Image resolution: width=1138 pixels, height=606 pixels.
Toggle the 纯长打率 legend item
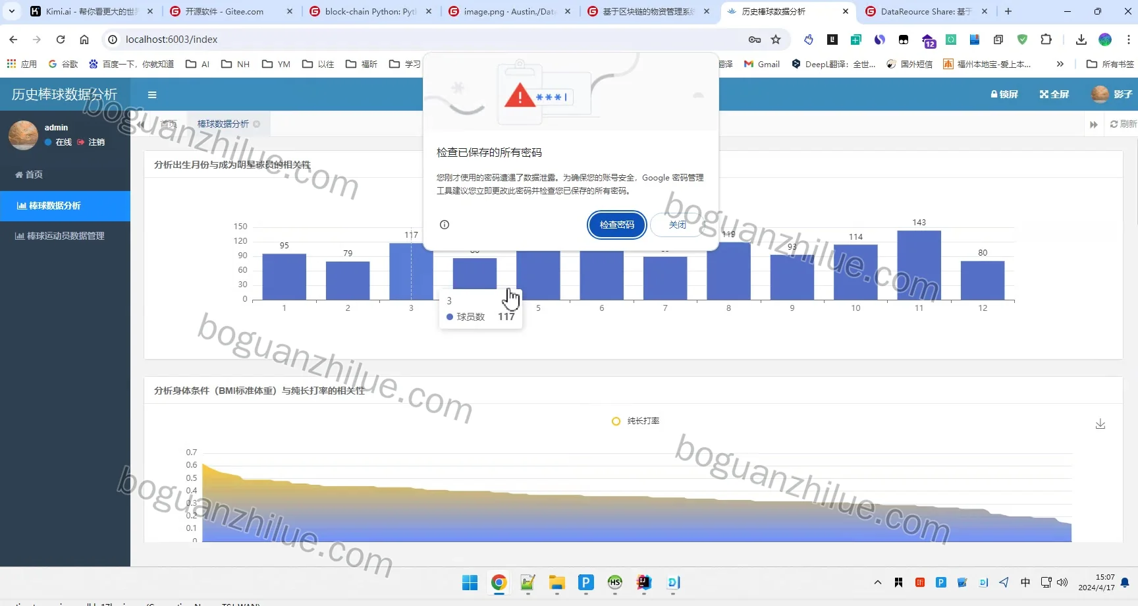[x=636, y=421]
